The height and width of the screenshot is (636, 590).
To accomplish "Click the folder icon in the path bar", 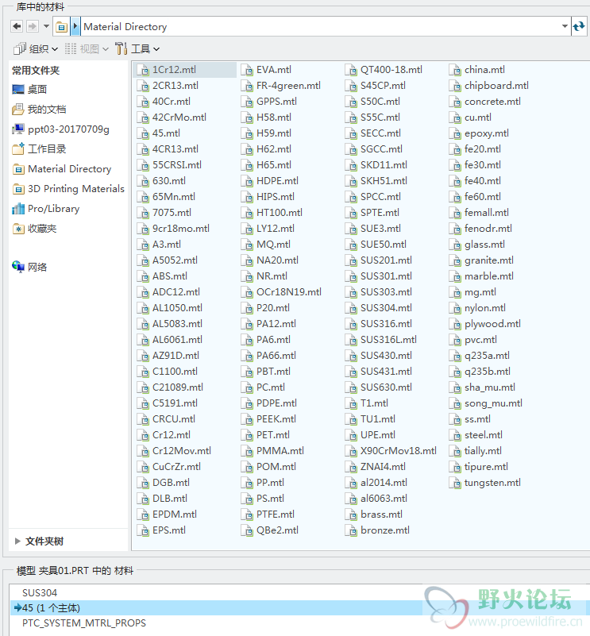I will pos(61,27).
